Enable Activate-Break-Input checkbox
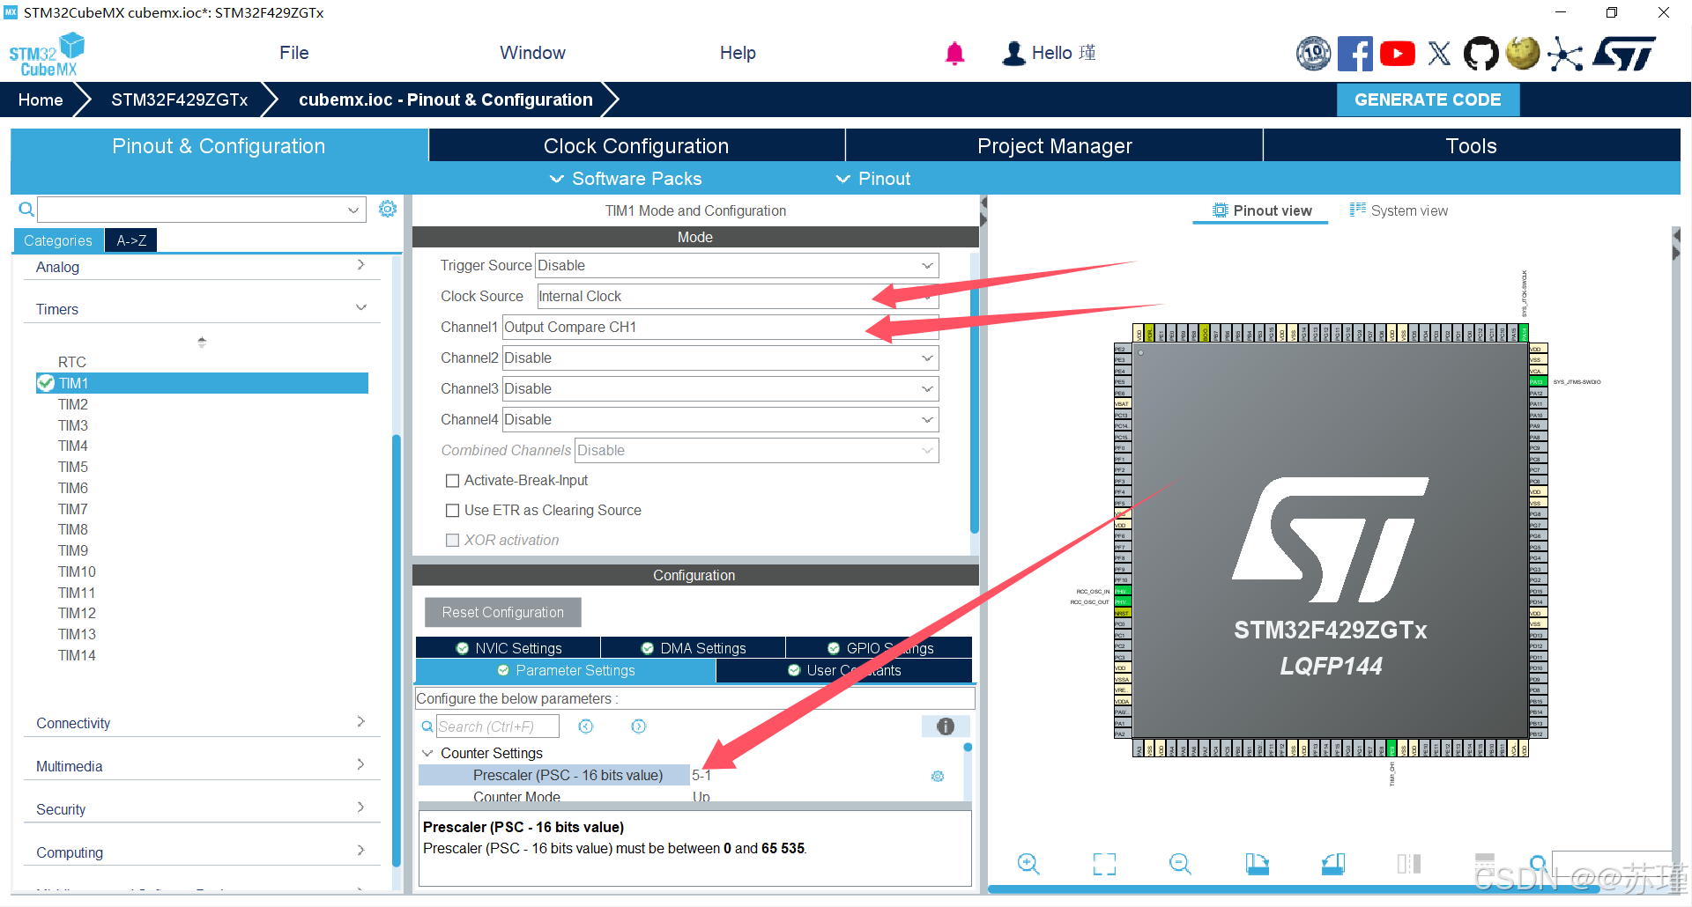Viewport: 1692px width, 907px height. (x=453, y=481)
